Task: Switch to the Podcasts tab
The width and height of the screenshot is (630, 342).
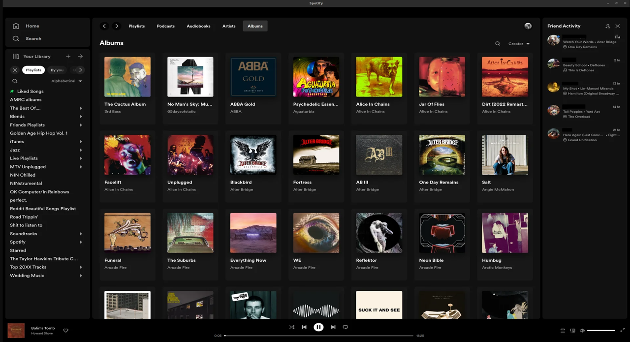Action: [166, 26]
